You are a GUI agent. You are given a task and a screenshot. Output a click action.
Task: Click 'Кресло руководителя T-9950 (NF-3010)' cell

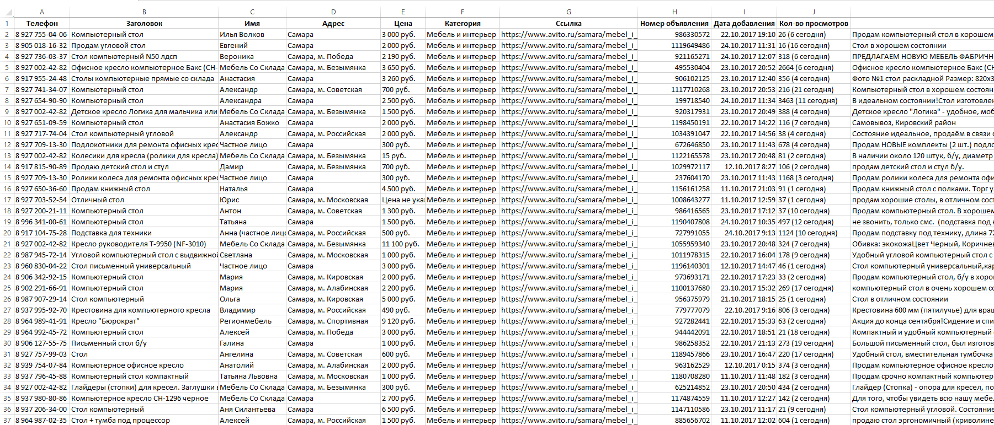pyautogui.click(x=144, y=244)
